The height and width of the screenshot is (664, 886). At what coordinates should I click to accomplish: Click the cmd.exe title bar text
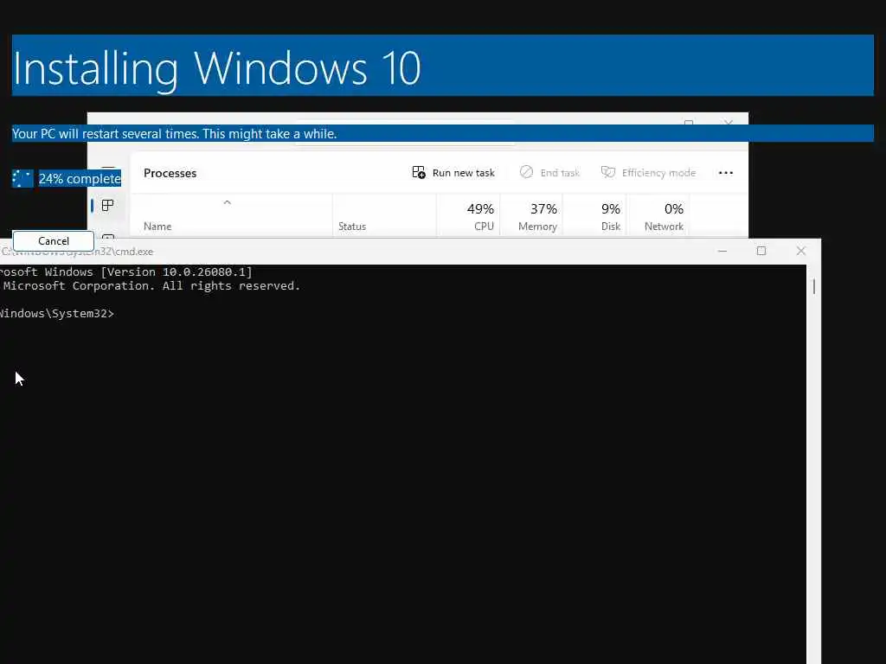(77, 252)
